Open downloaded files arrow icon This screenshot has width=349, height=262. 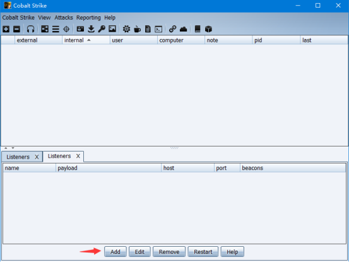pyautogui.click(x=91, y=29)
